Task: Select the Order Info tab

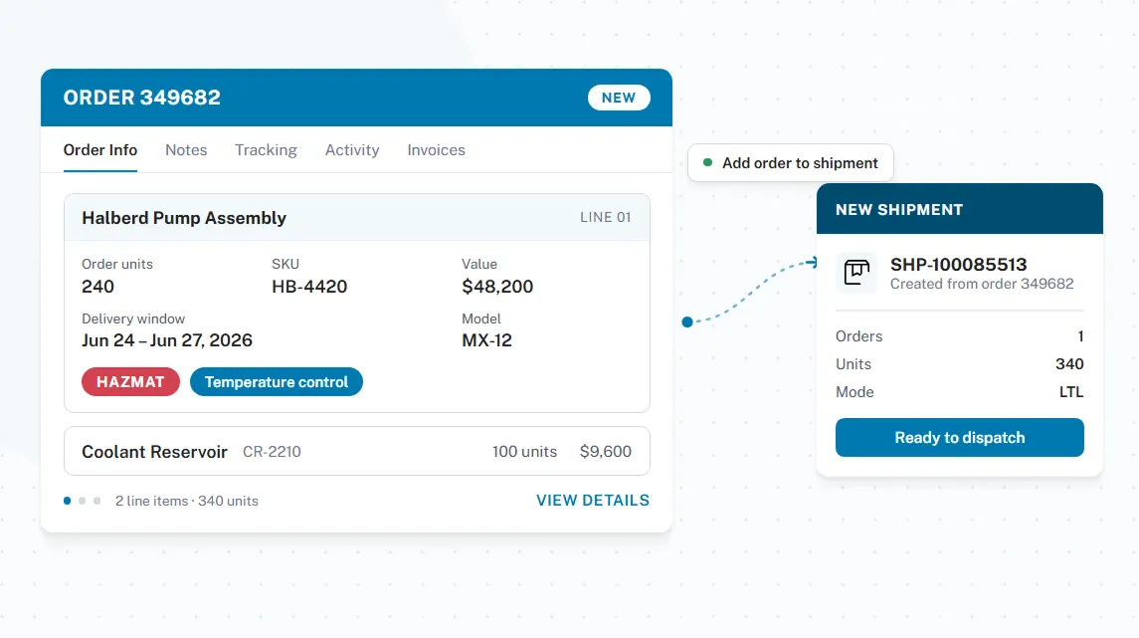Action: click(100, 149)
